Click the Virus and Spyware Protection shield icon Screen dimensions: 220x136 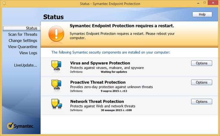point(56,66)
